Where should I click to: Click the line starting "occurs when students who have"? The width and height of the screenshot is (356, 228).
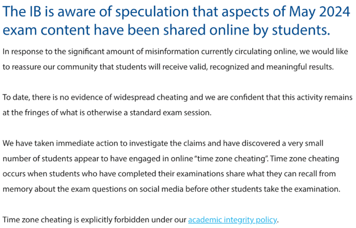(x=169, y=174)
